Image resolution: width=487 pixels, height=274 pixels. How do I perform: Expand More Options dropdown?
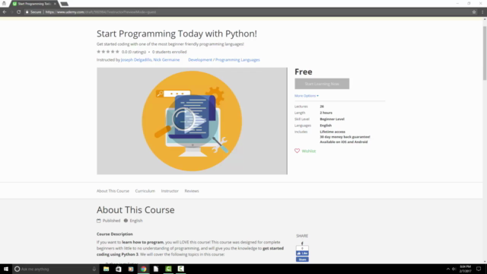(x=307, y=96)
